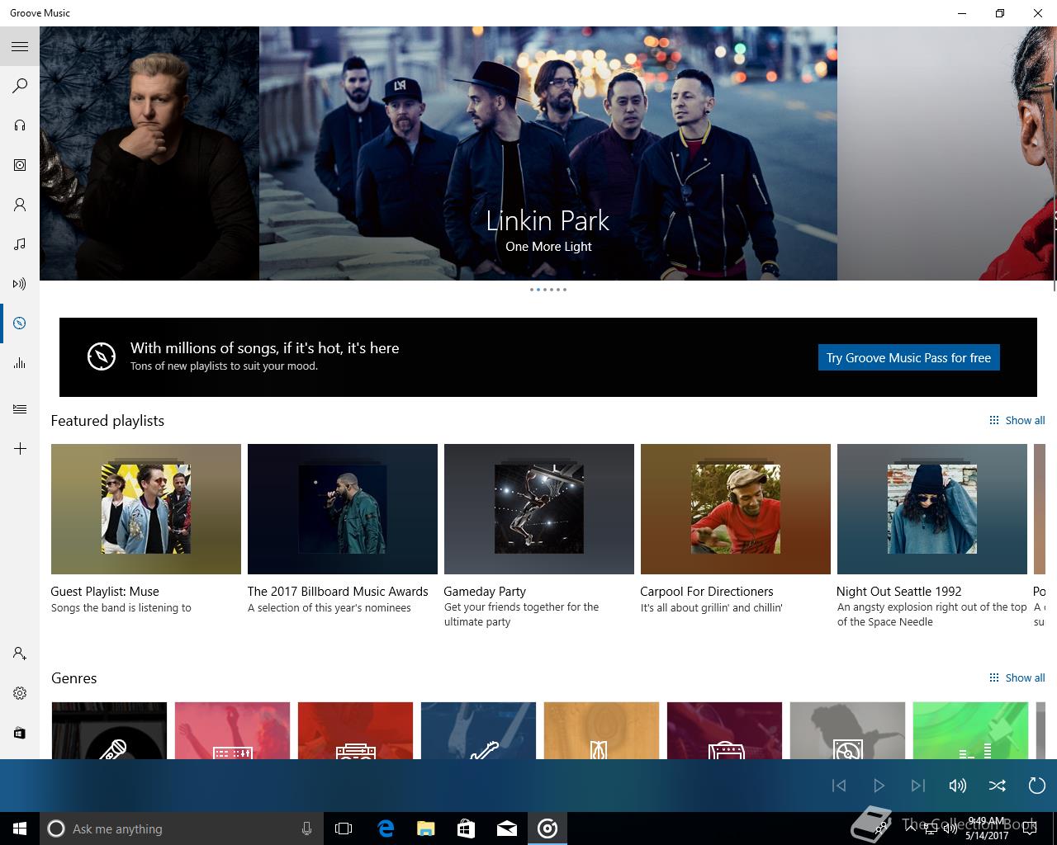
Task: Click Cortana microphone icon in taskbar
Action: pyautogui.click(x=306, y=828)
